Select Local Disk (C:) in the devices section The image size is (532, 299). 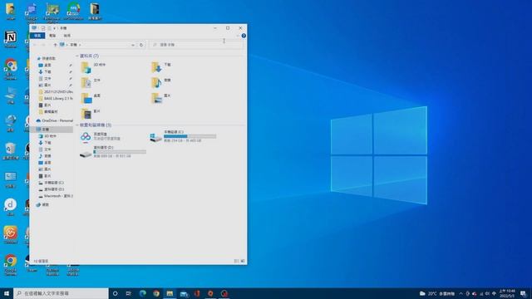183,136
